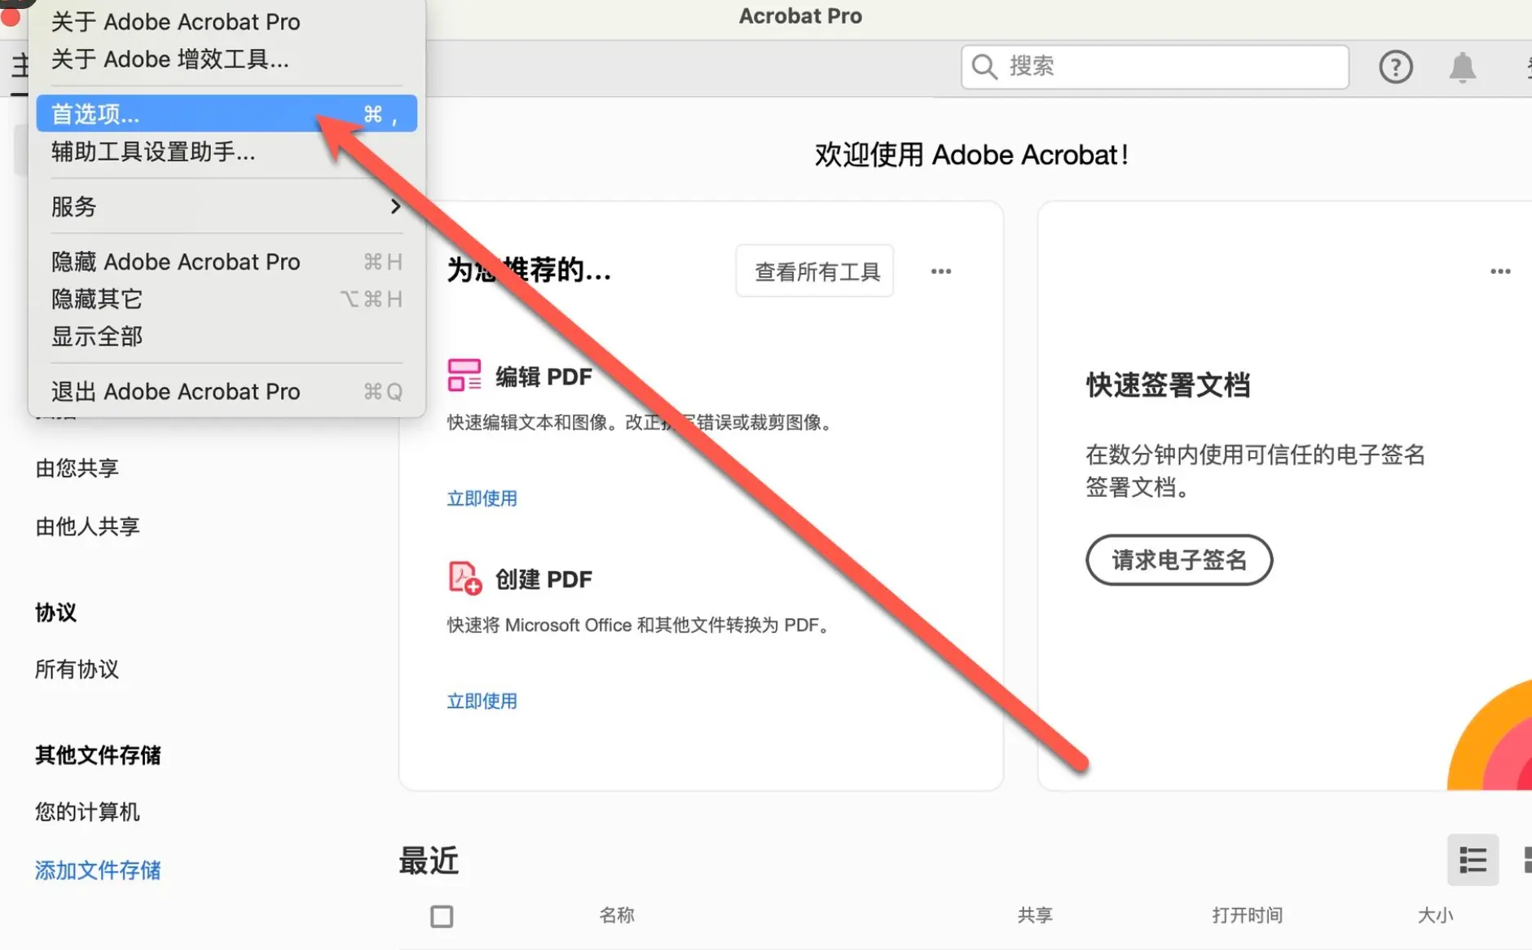Screen dimensions: 1532x950
Task: Open help via the question mark icon
Action: point(1396,67)
